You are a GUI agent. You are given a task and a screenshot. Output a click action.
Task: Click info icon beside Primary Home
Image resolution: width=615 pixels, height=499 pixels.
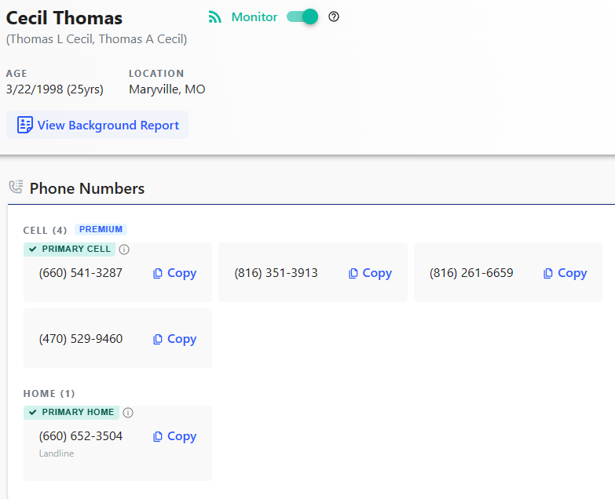point(128,413)
